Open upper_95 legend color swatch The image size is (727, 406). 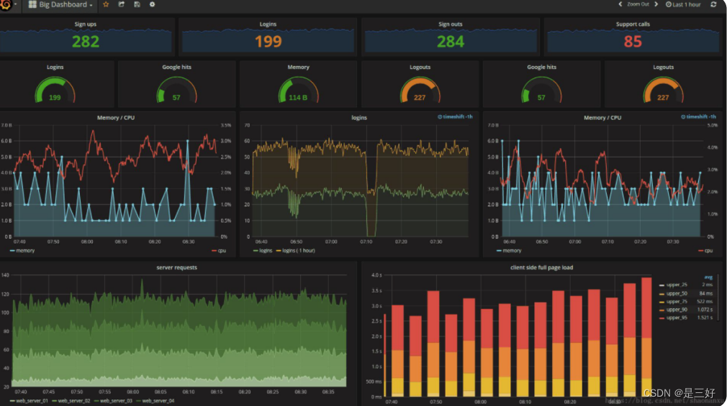(661, 318)
